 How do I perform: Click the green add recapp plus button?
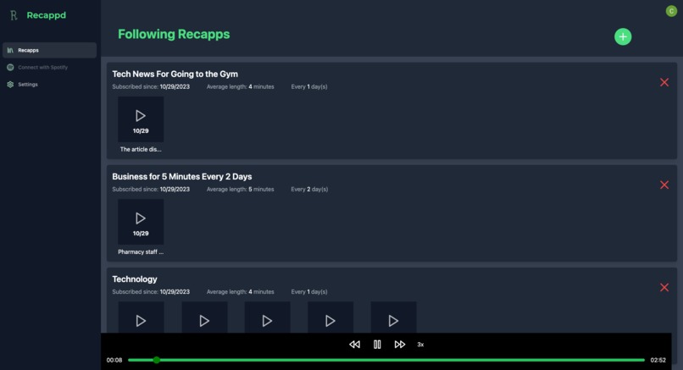click(x=623, y=36)
